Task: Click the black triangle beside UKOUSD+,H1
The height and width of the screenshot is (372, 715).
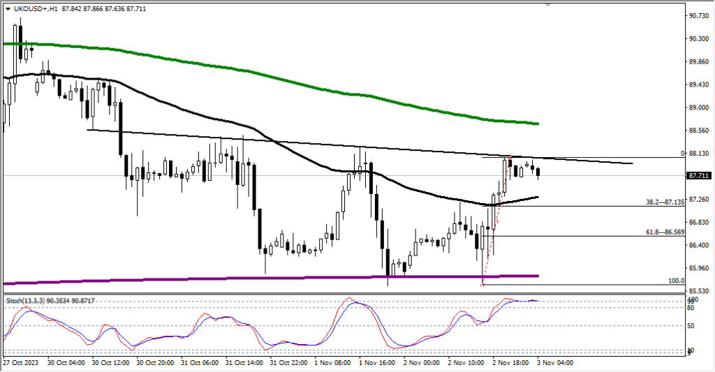Action: [8, 8]
